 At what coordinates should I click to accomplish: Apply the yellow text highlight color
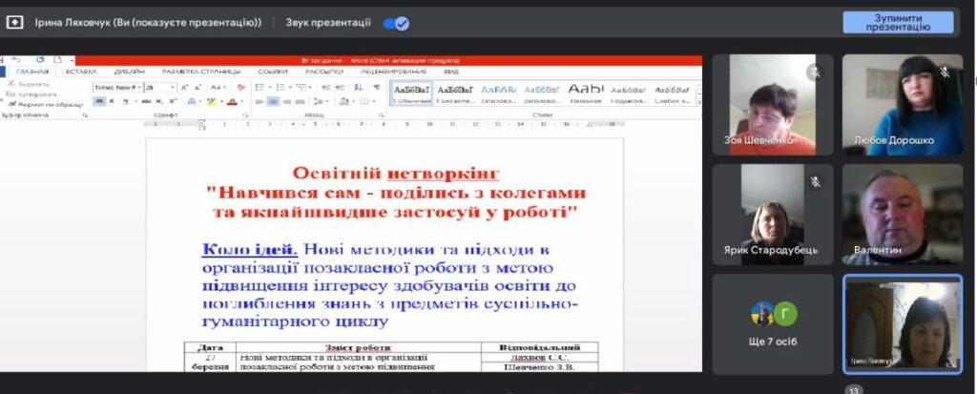point(212,102)
